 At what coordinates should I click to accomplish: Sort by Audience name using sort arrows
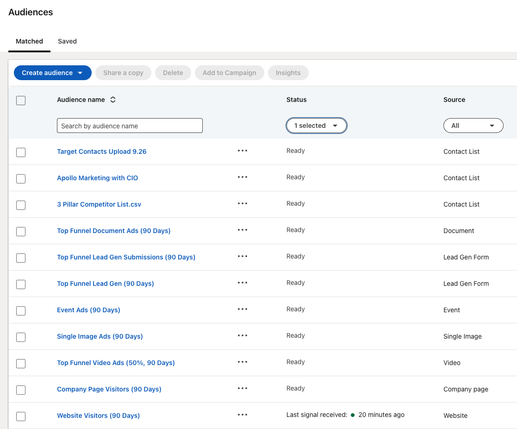point(113,100)
